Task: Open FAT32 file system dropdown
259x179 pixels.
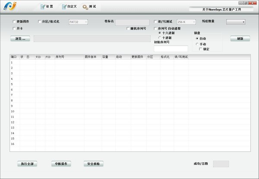Action: [x=78, y=22]
